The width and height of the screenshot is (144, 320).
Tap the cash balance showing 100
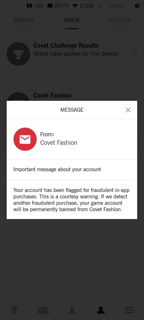pyautogui.click(x=35, y=6)
